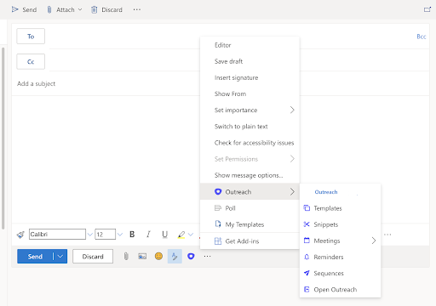Toggle bold formatting
This screenshot has width=436, height=306.
click(x=132, y=235)
